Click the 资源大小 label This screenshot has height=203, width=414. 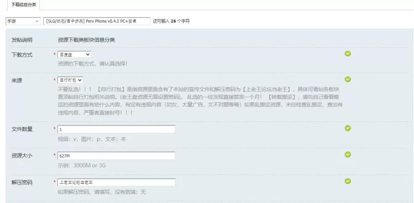22,156
